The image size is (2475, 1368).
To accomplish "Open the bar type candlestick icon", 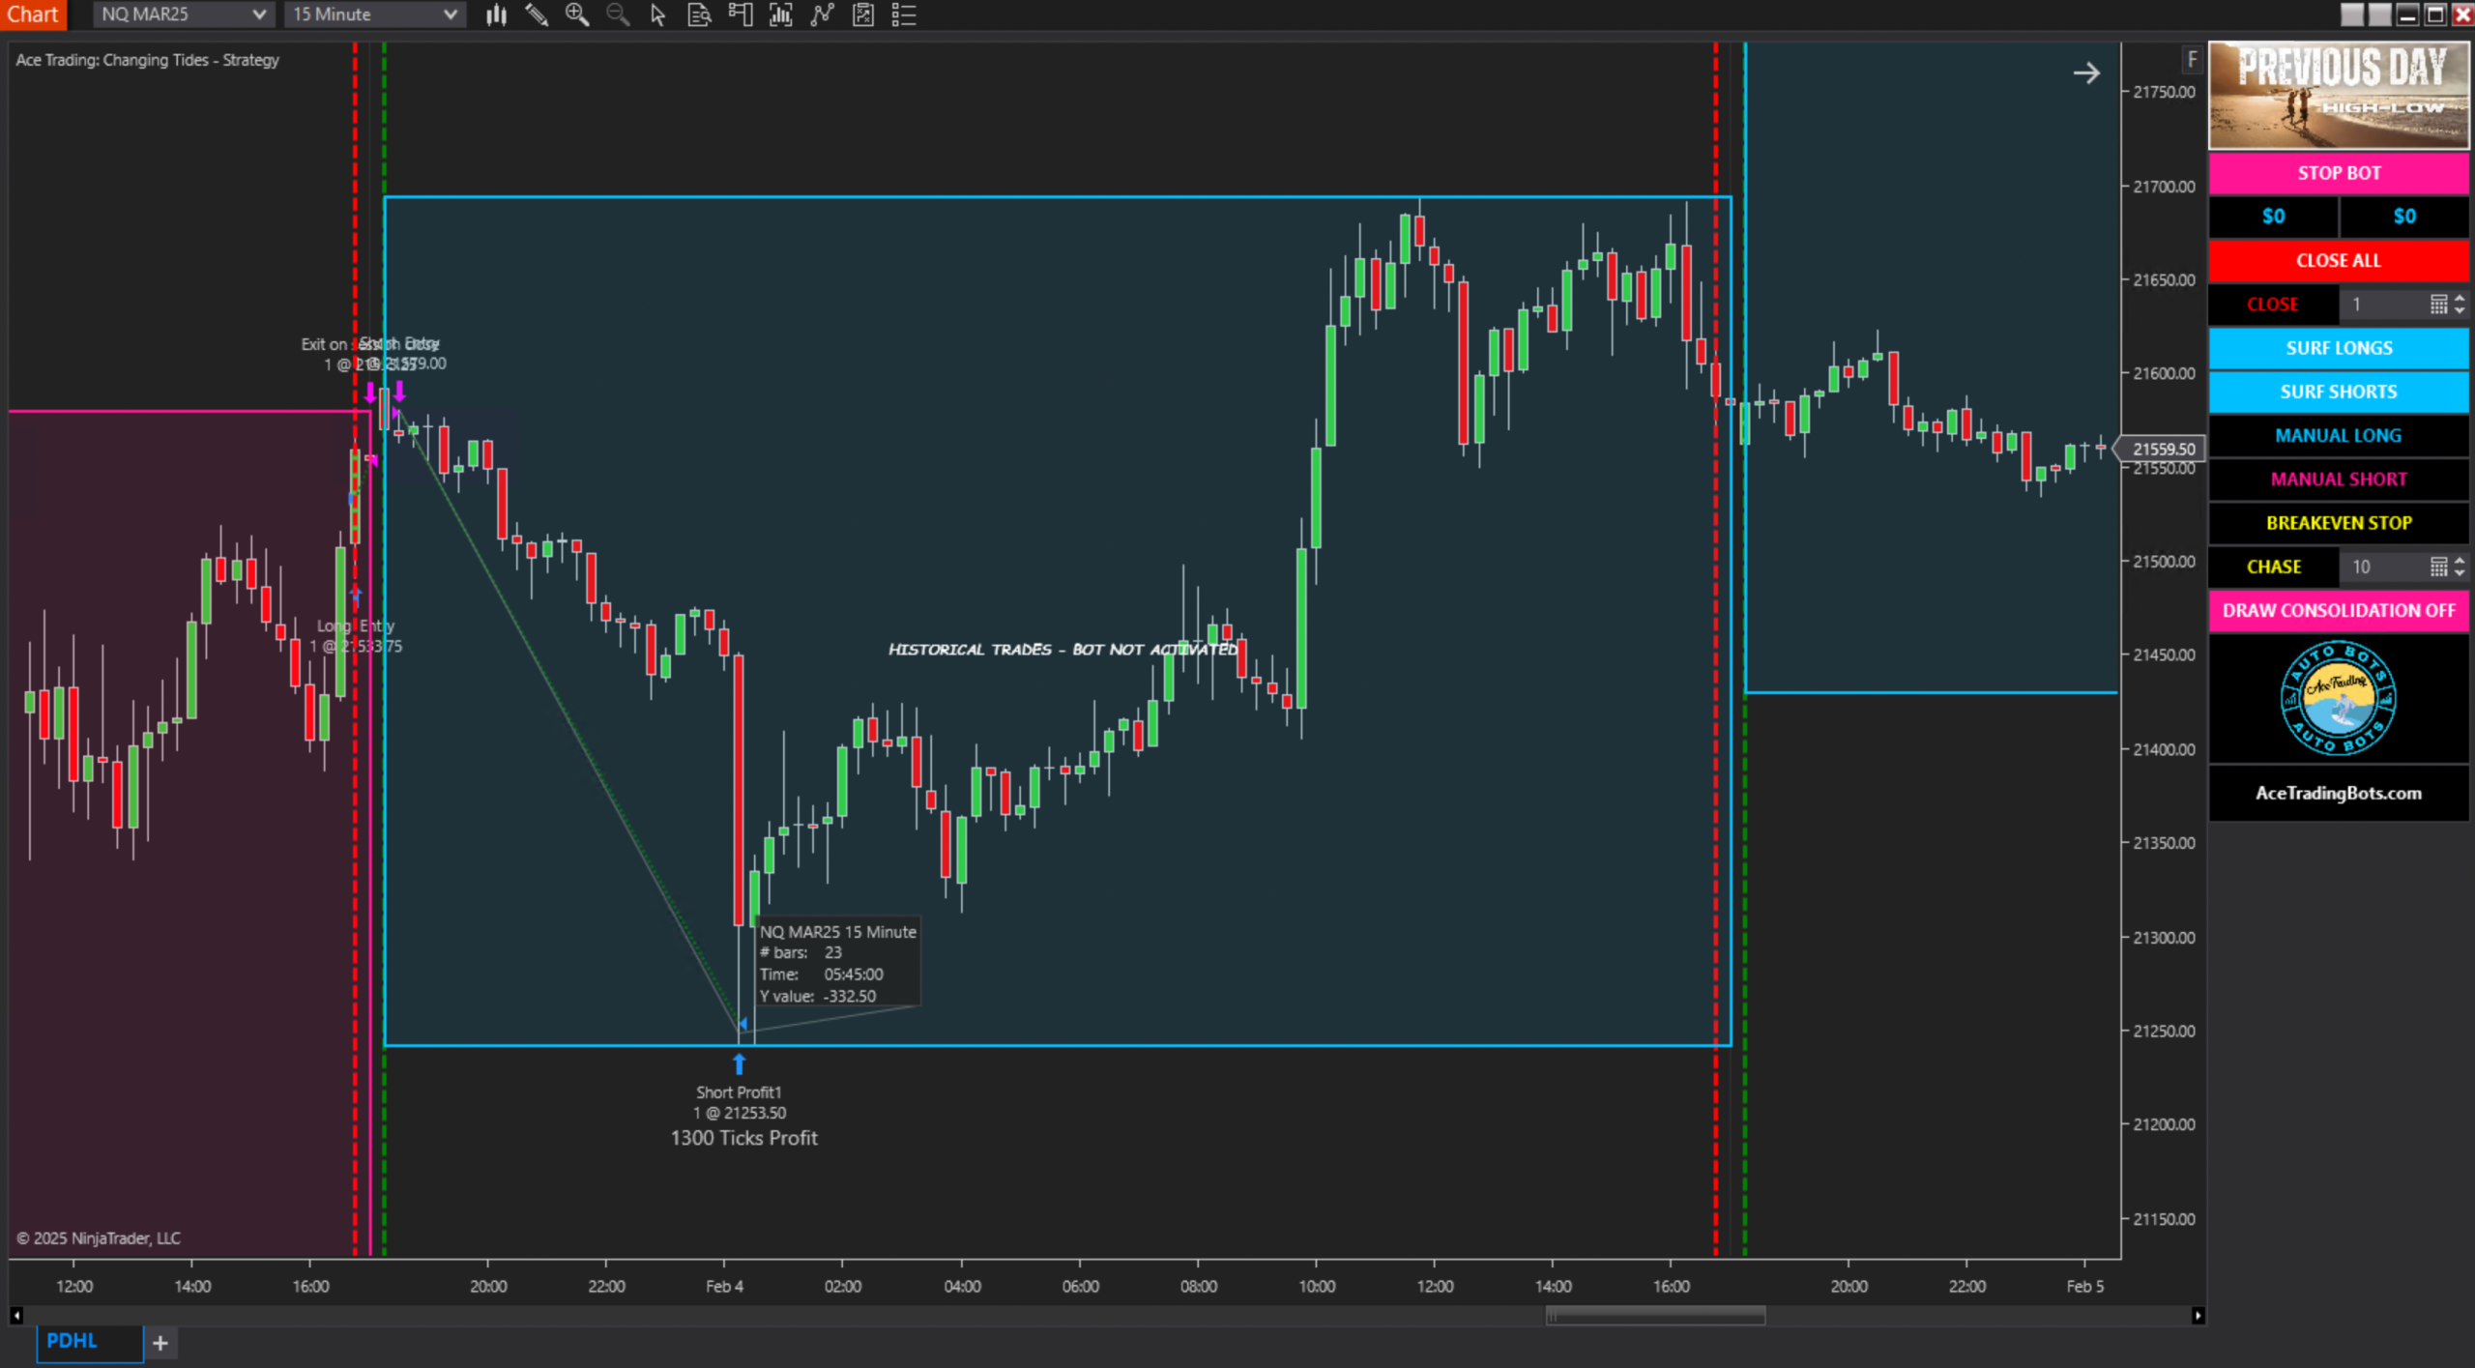I will coord(496,15).
